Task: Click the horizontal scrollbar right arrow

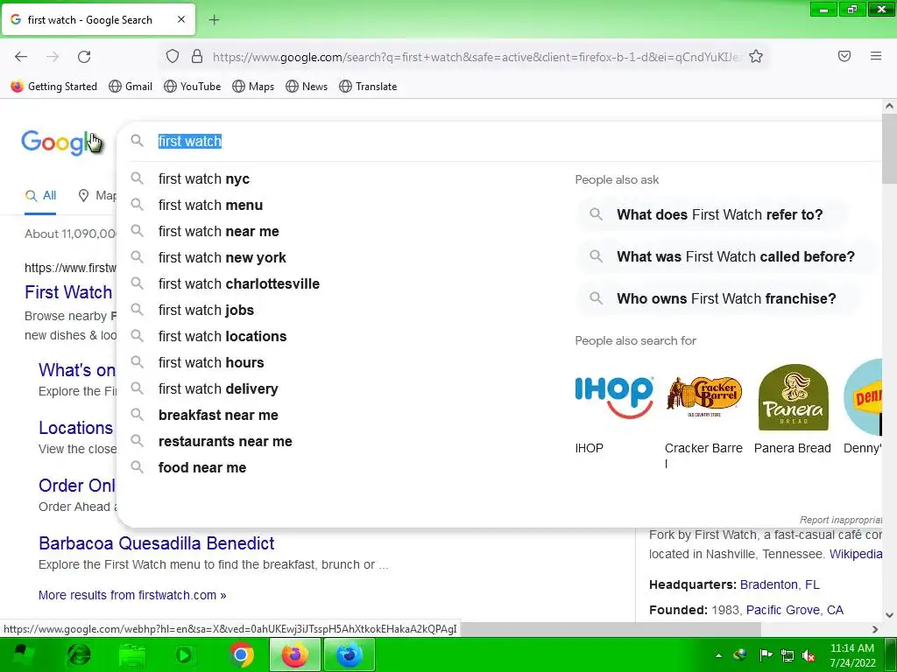Action: (x=875, y=629)
